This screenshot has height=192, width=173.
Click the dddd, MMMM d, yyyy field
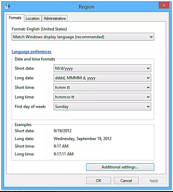tap(102, 78)
